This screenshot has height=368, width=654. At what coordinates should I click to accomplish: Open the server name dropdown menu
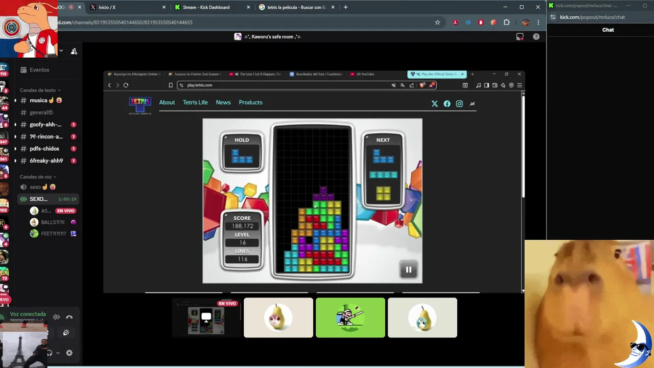click(61, 51)
